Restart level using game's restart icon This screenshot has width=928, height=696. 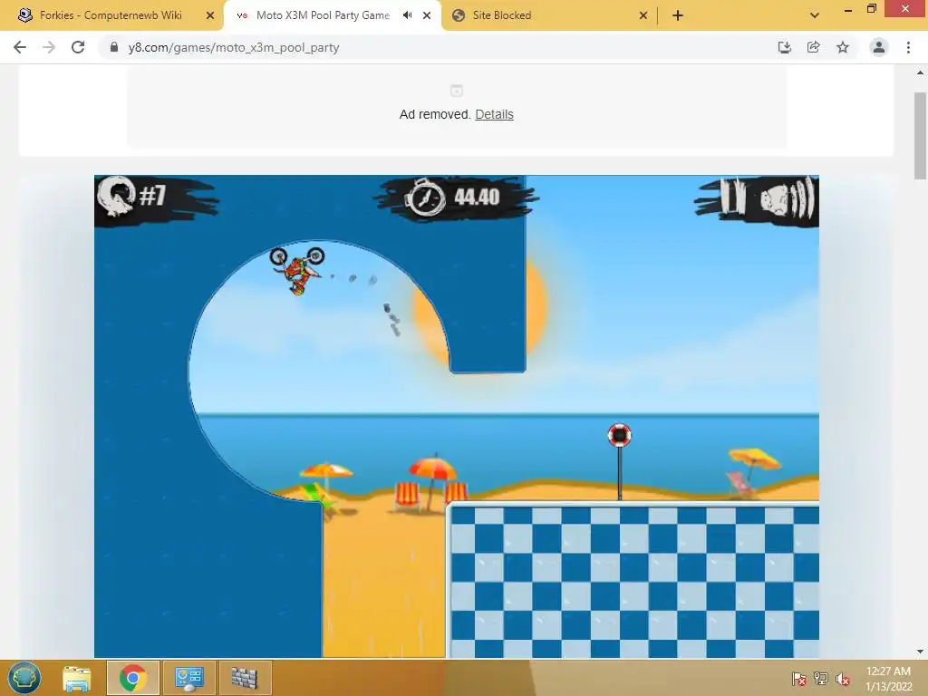tap(117, 197)
